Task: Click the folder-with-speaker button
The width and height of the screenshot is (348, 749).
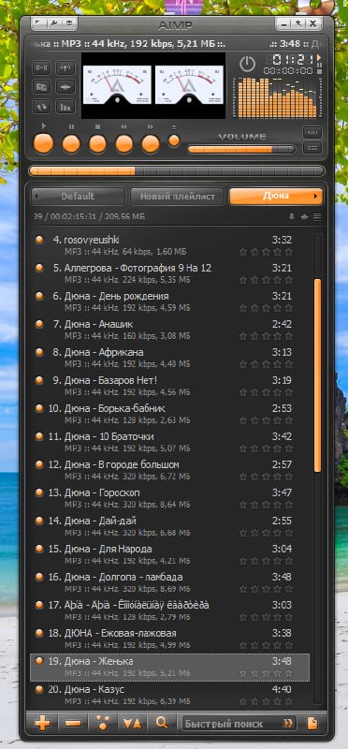Action: (41, 87)
